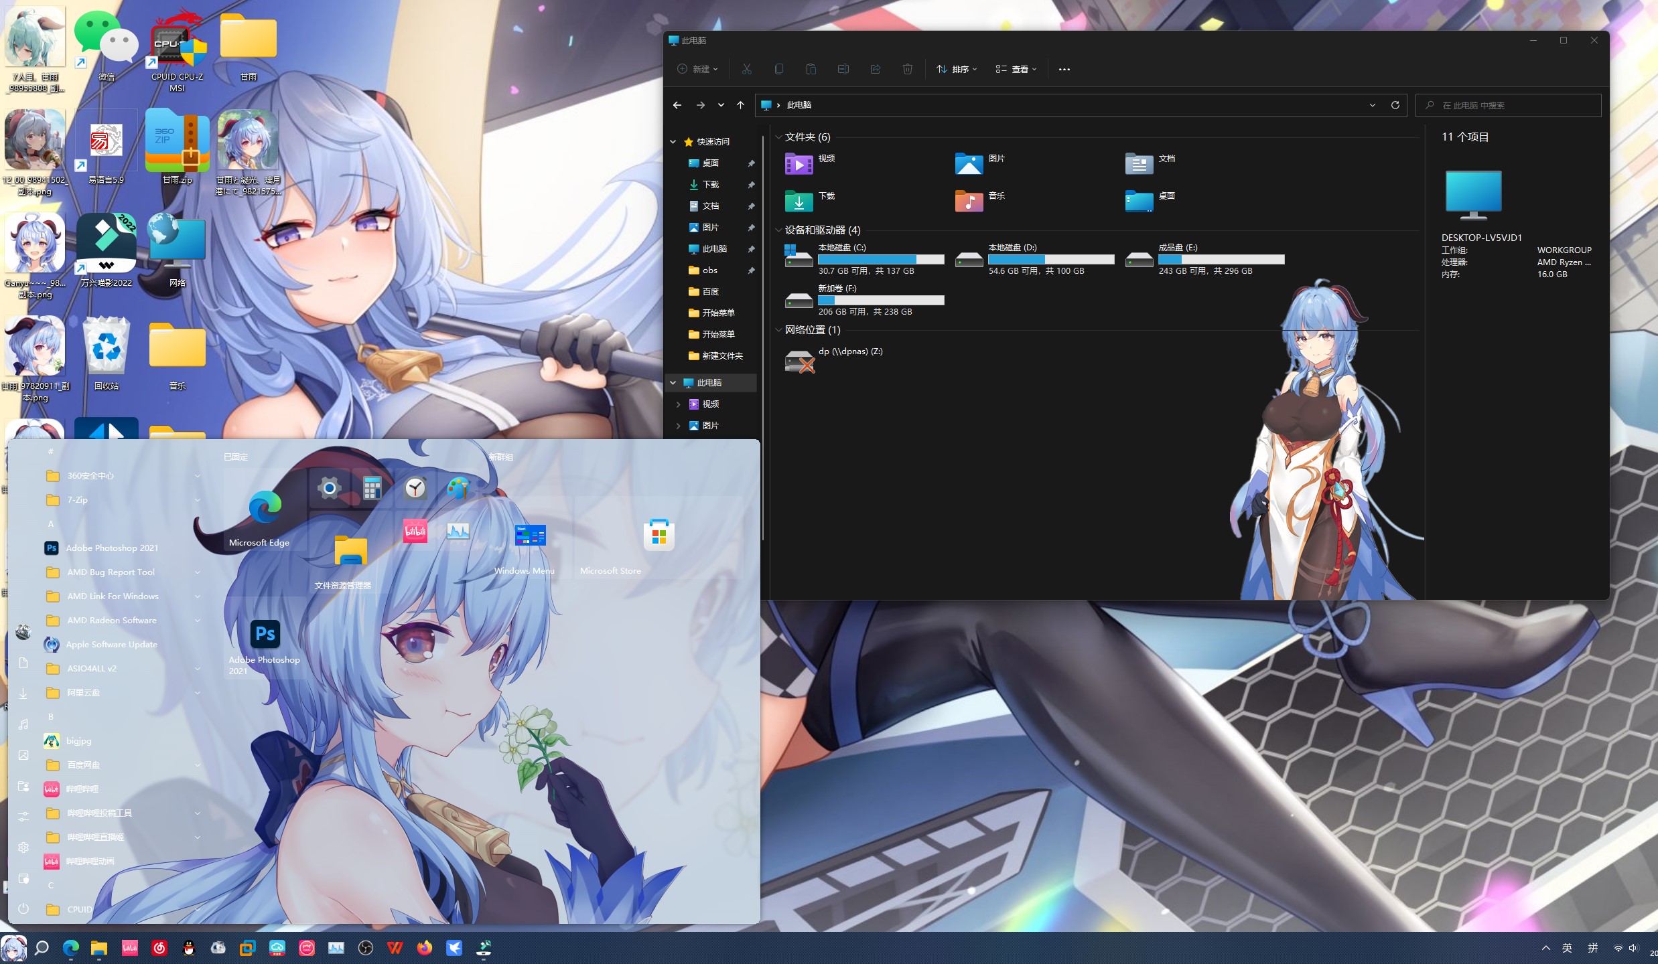Click the Refresh icon beside address bar
This screenshot has height=964, width=1658.
point(1395,105)
